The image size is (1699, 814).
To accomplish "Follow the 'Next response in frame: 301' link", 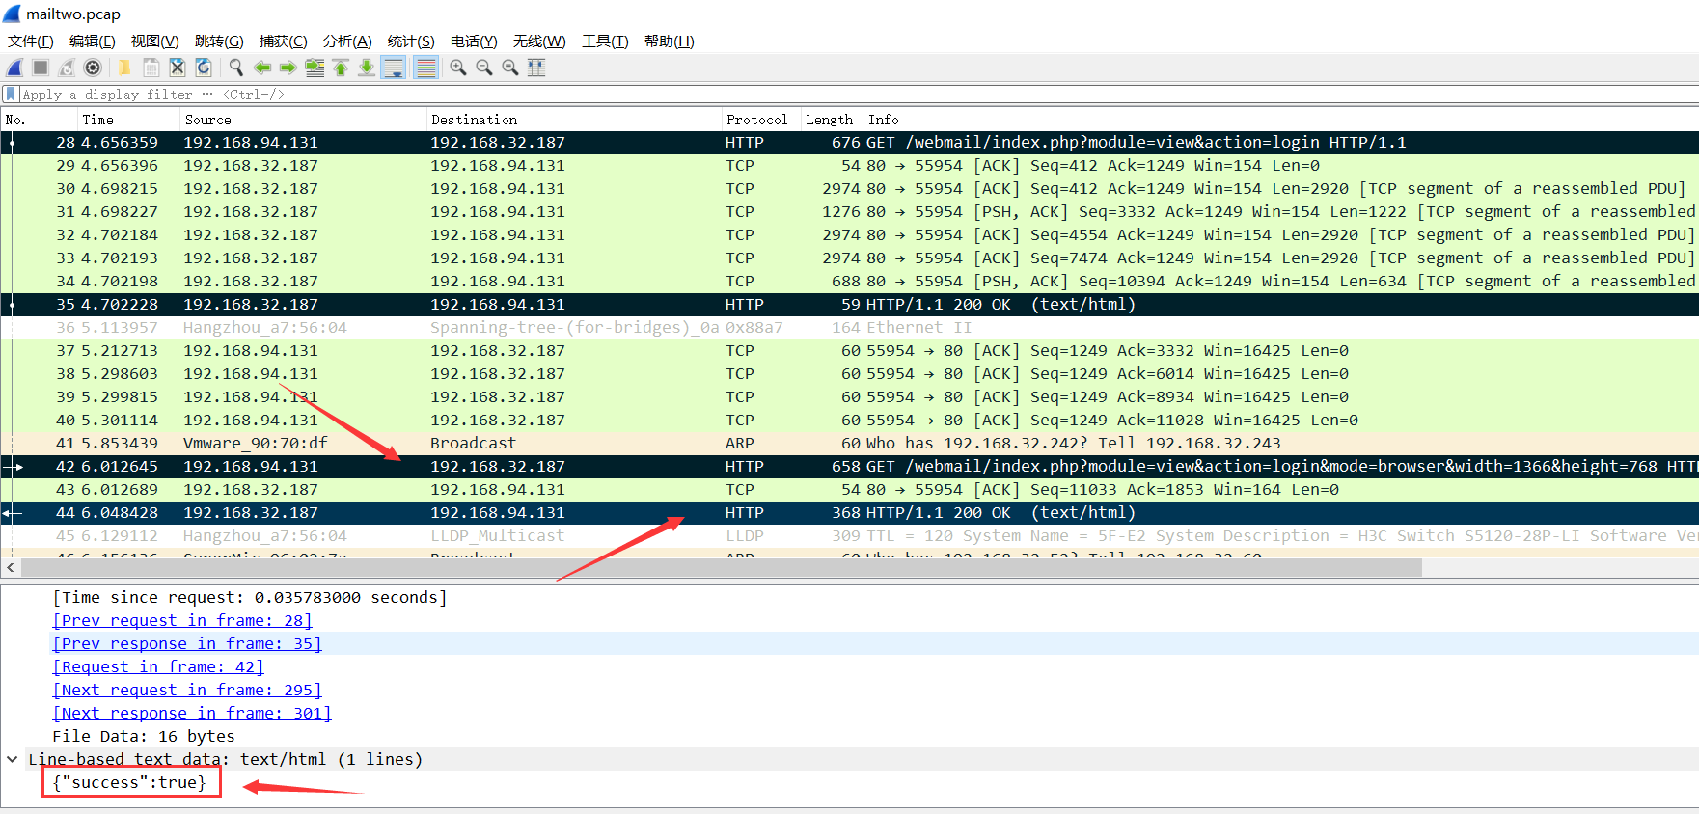I will (x=192, y=714).
